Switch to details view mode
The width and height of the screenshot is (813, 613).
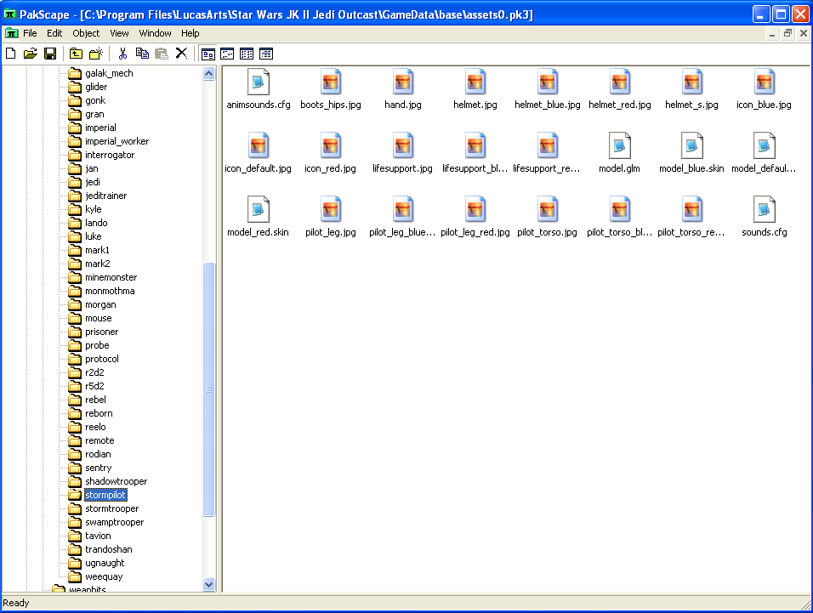tap(266, 54)
